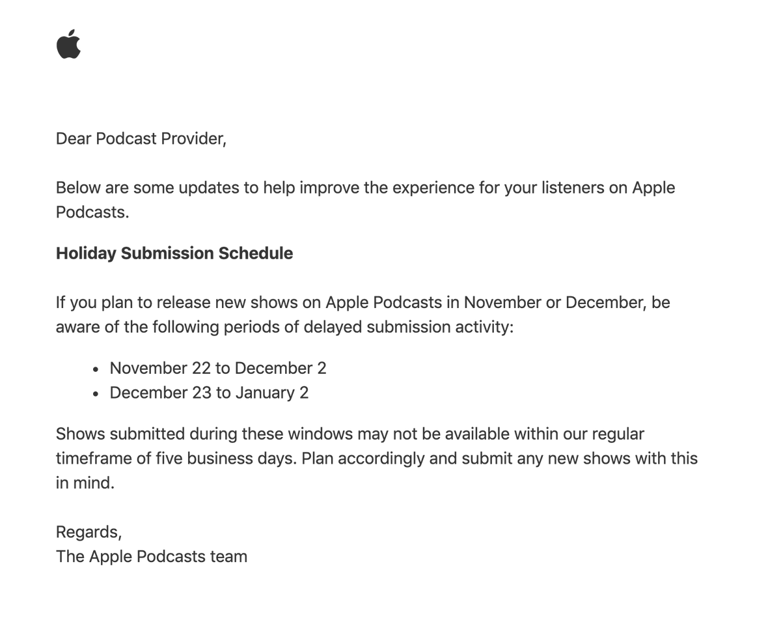Image resolution: width=781 pixels, height=620 pixels.
Task: Click the "November 22 to December 2" item
Action: pyautogui.click(x=217, y=368)
